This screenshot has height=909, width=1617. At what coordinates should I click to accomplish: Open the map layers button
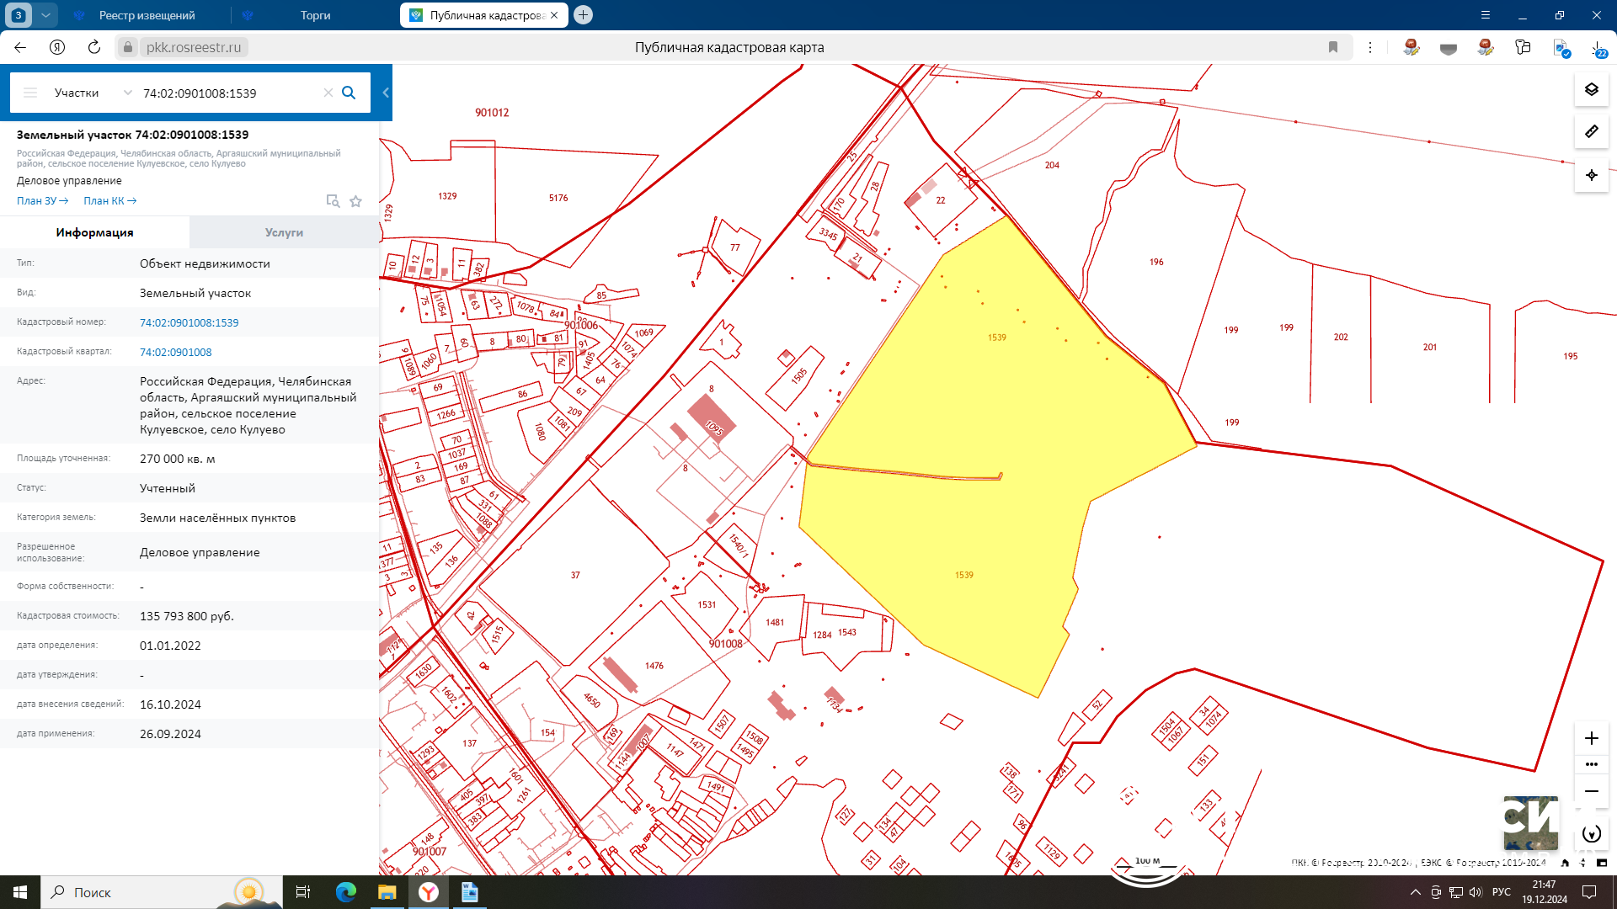point(1591,89)
